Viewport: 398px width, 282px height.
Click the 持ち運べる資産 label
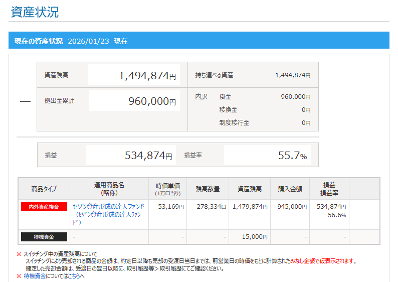pyautogui.click(x=214, y=75)
